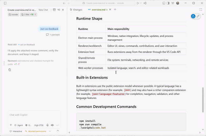
Task: Toggle the secondary side panel icon
Action: click(168, 3)
